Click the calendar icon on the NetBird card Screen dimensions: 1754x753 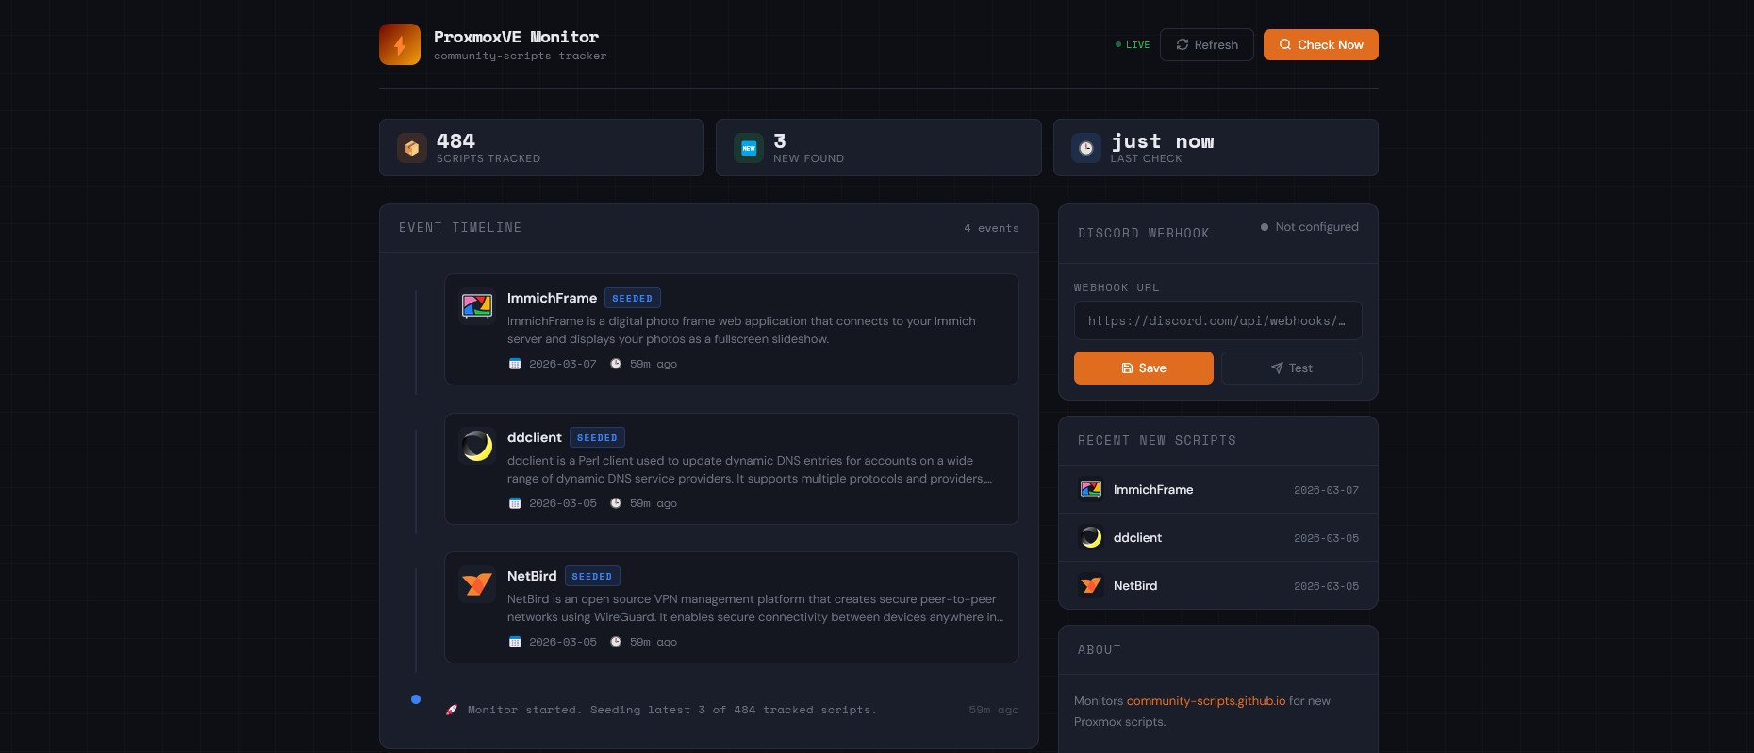pyautogui.click(x=515, y=642)
